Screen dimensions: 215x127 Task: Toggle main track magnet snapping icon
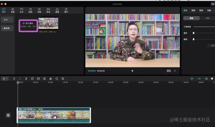pos(192,79)
